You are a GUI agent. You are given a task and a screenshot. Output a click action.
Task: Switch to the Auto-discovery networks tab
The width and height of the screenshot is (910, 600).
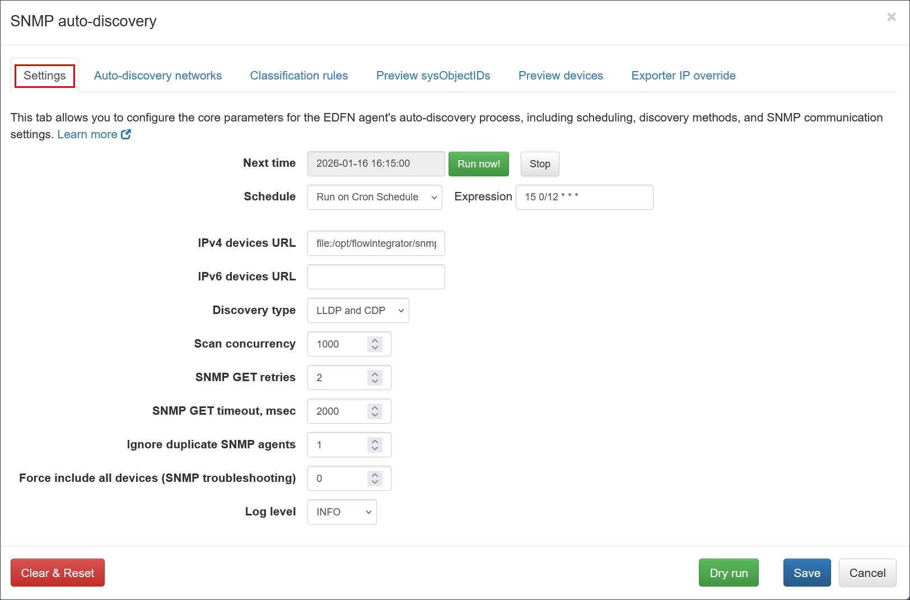pos(157,76)
